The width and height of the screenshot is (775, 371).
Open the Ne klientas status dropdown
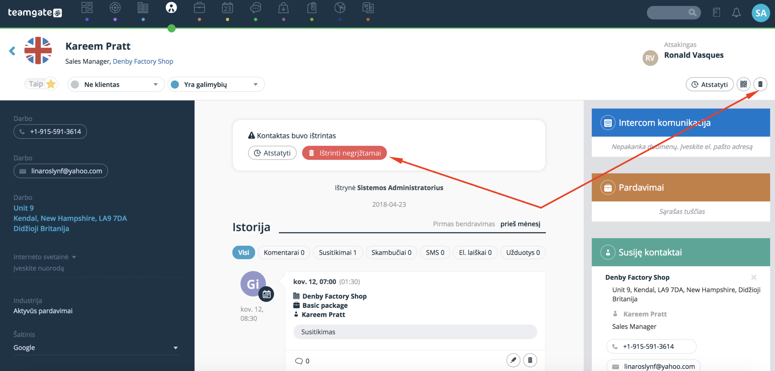click(116, 84)
